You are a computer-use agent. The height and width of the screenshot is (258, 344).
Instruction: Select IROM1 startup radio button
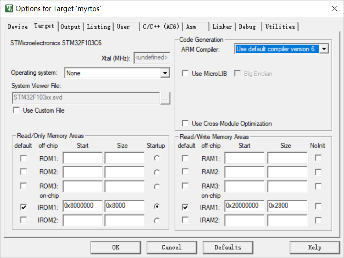tap(157, 206)
